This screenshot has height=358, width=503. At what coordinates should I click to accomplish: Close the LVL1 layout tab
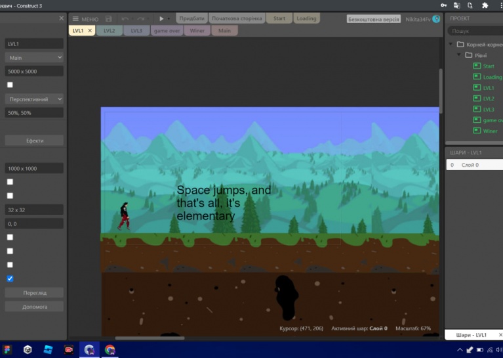pyautogui.click(x=90, y=31)
